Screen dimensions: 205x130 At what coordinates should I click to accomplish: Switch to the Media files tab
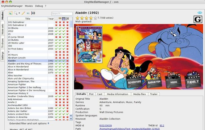pos(140,94)
